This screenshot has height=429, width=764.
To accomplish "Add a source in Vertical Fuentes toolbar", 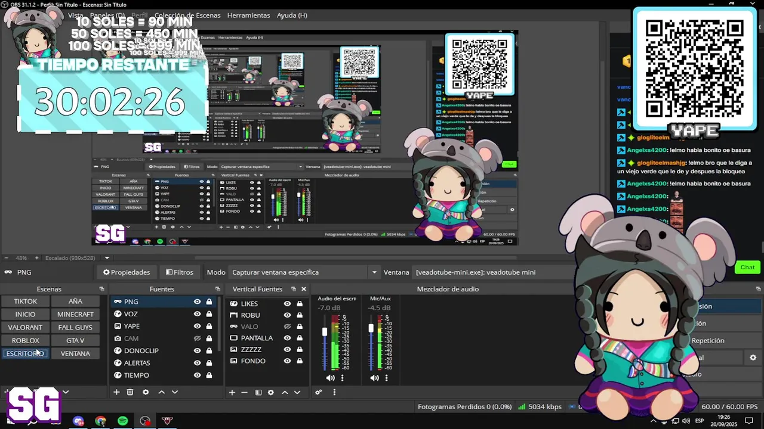I will [232, 392].
